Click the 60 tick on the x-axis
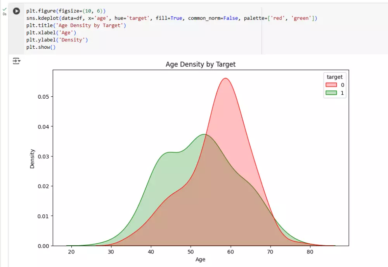This screenshot has width=388, height=267. [230, 252]
